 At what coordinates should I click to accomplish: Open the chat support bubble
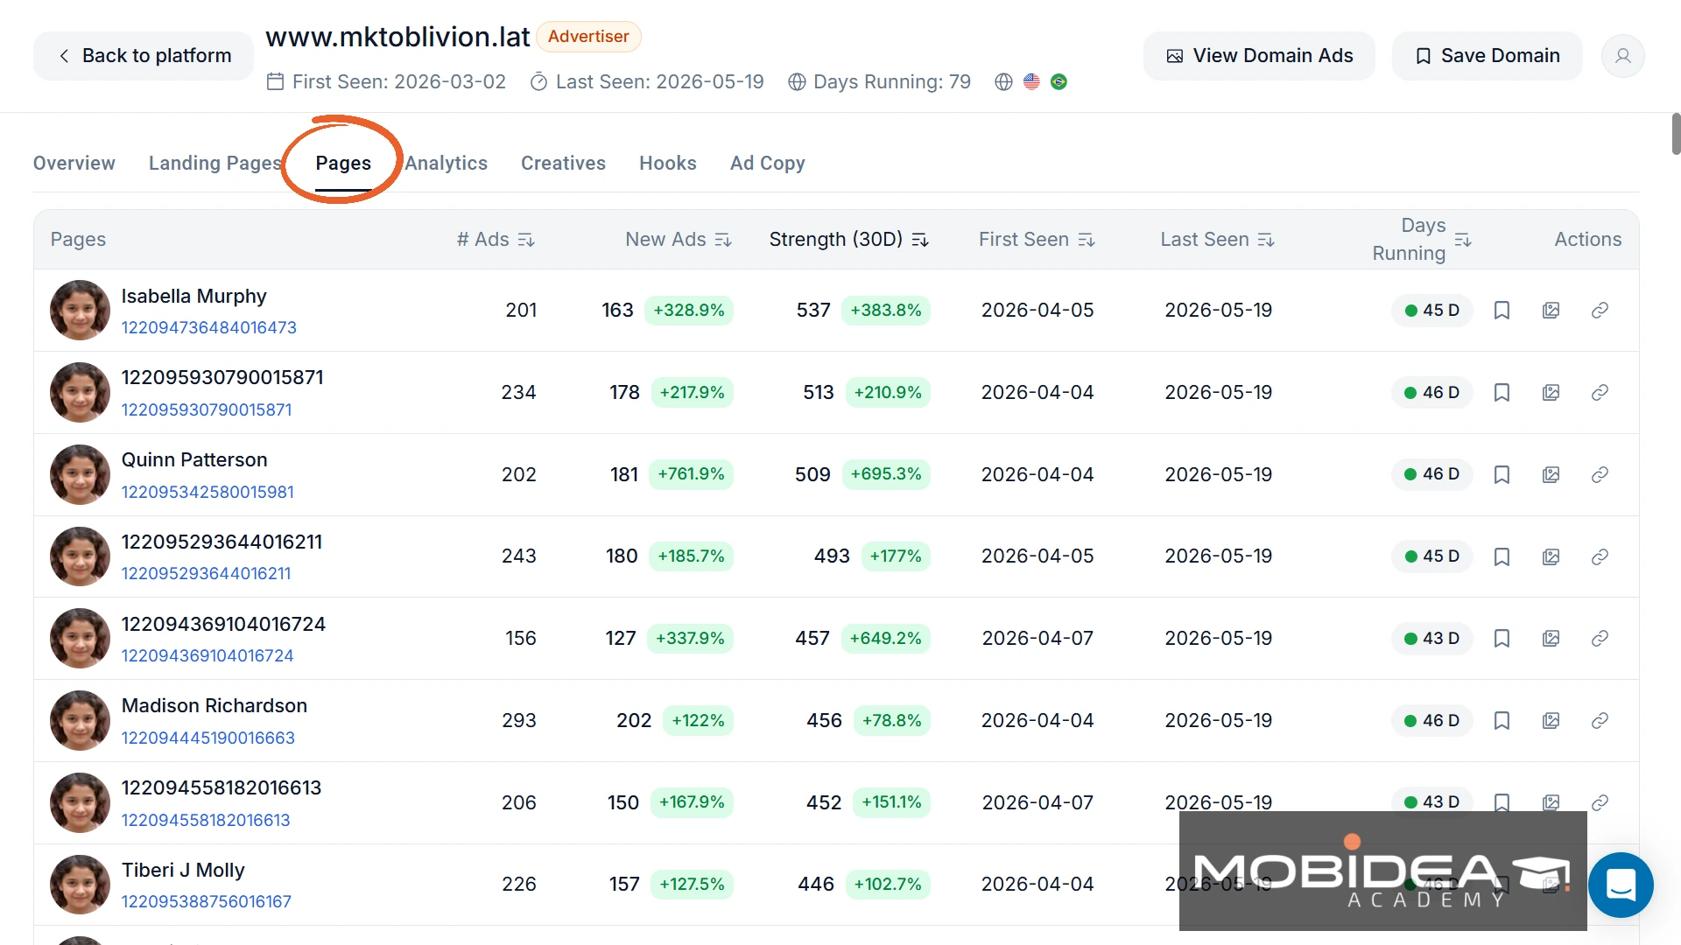click(x=1621, y=885)
